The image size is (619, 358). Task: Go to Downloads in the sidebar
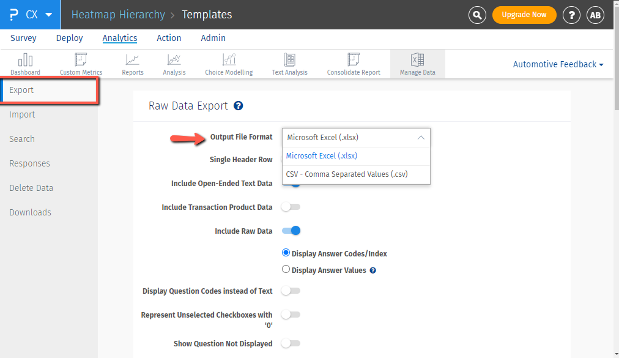pyautogui.click(x=31, y=212)
